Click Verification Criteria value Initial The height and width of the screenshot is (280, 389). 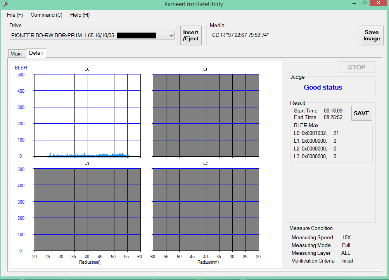coord(347,261)
